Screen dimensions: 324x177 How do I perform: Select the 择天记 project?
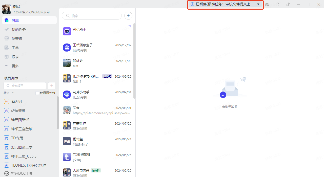pyautogui.click(x=16, y=102)
